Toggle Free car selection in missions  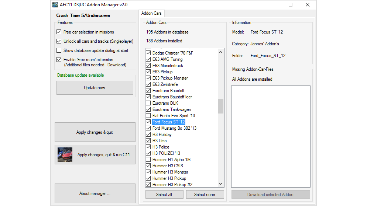[59, 32]
